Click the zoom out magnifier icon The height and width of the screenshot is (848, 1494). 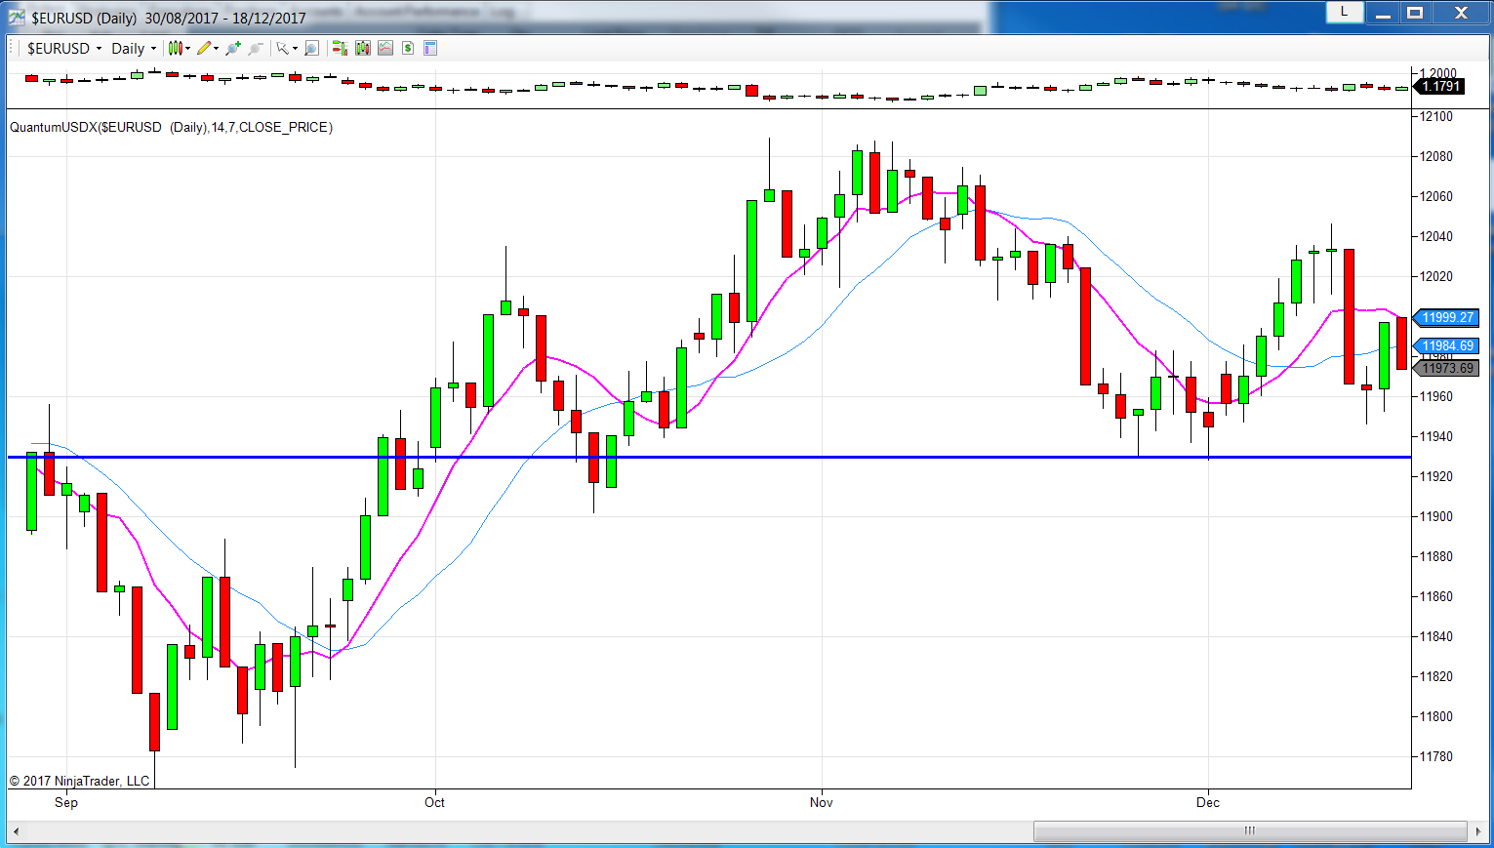coord(256,48)
